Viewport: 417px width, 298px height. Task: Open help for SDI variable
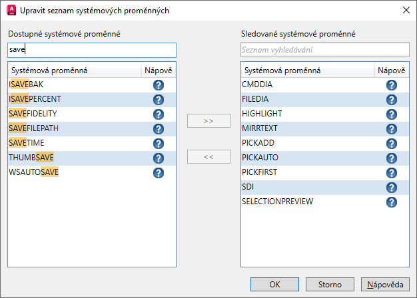(x=392, y=188)
